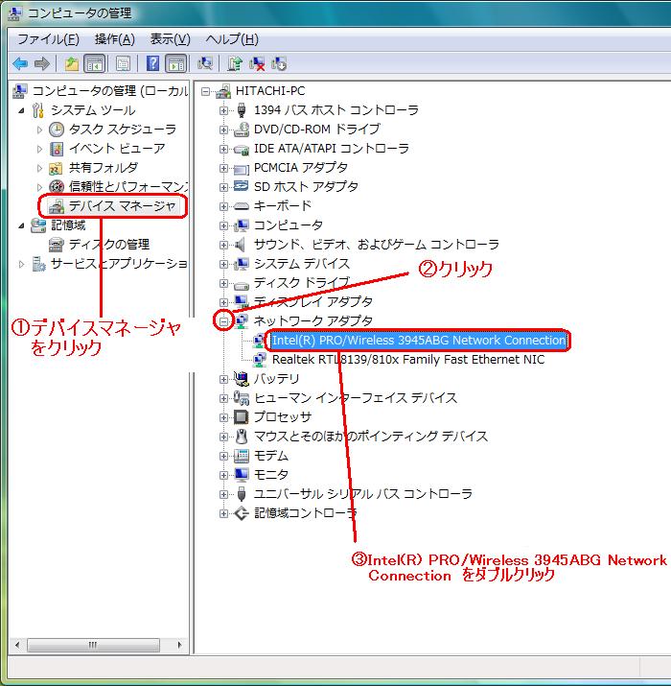This screenshot has height=686, width=671.
Task: Click the サウンド speaker icon
Action: [x=241, y=245]
